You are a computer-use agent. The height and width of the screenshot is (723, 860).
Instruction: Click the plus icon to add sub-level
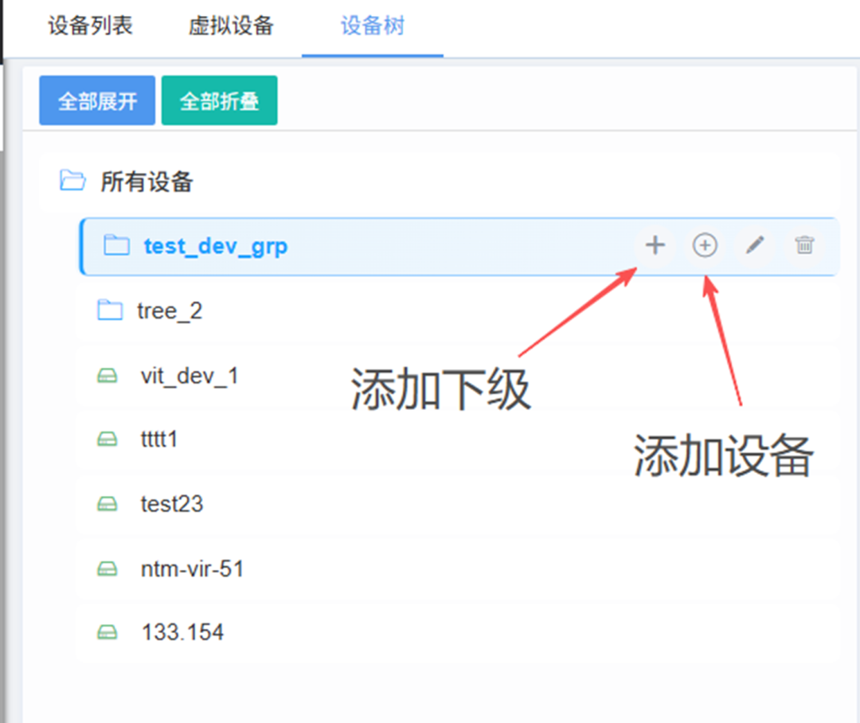click(655, 245)
